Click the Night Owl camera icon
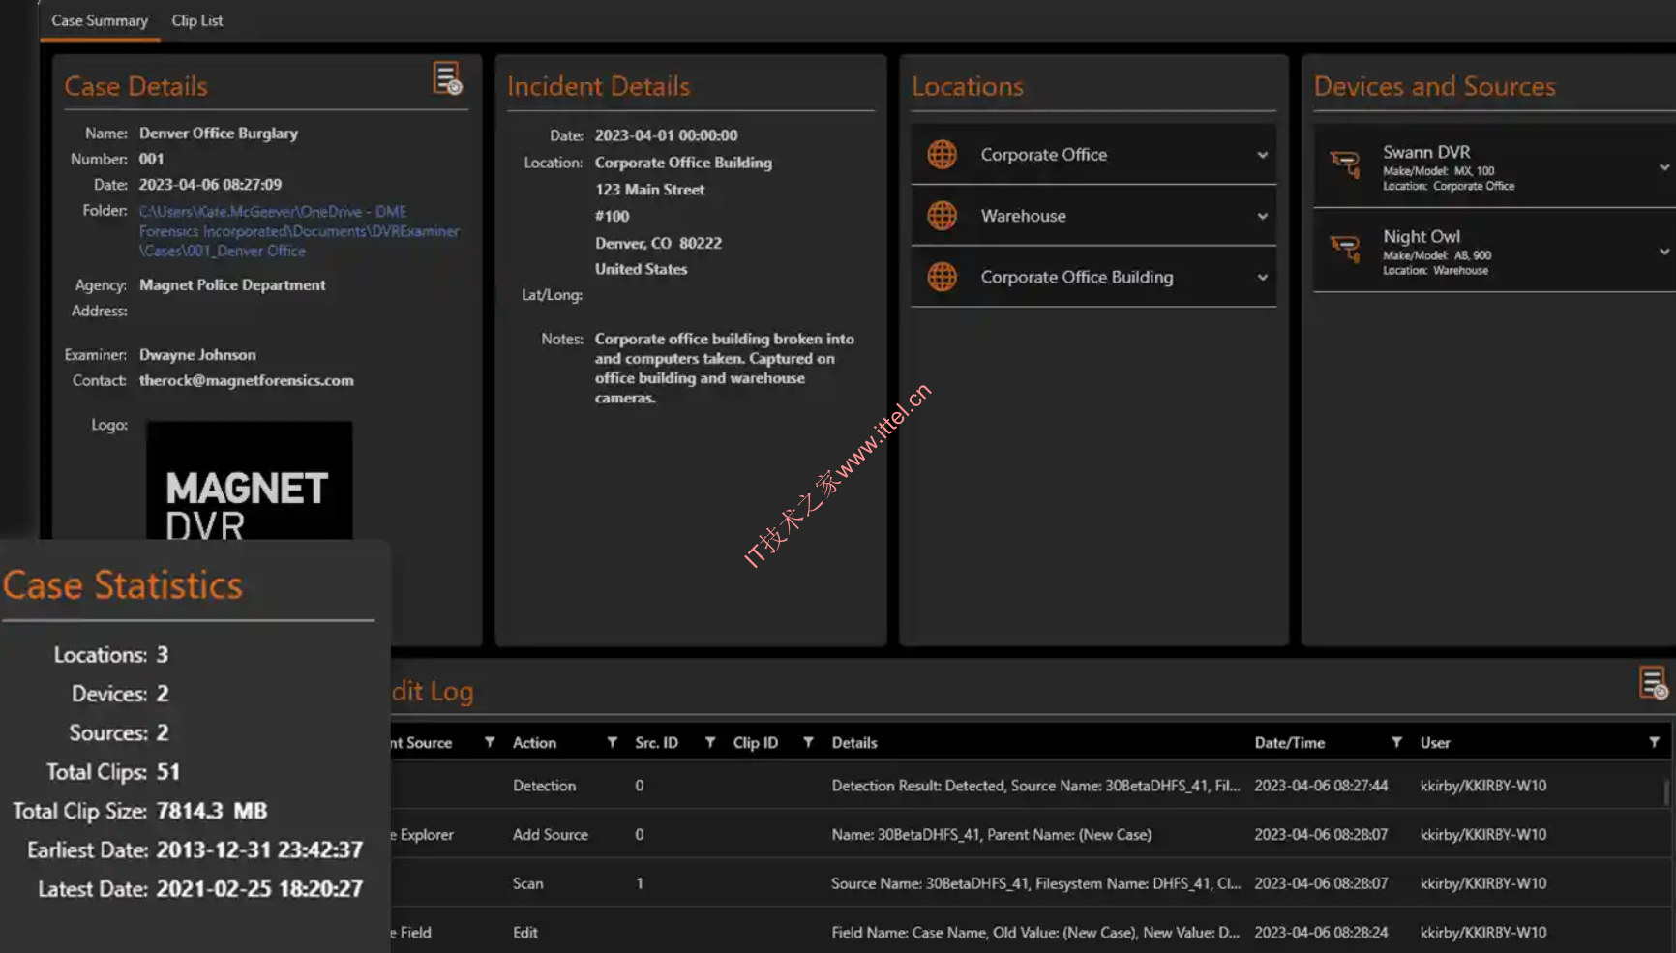 [x=1345, y=250]
